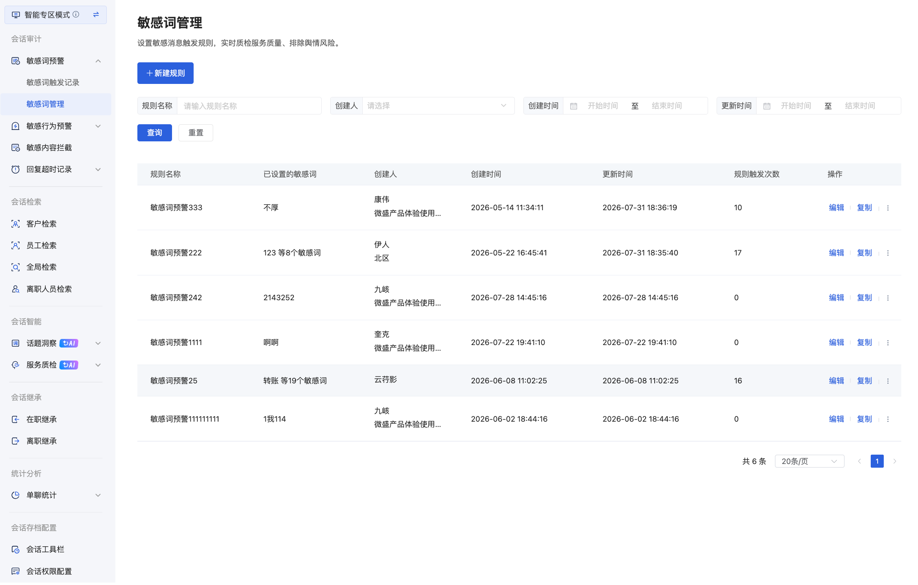Focus the 规则名称 input field

[249, 106]
